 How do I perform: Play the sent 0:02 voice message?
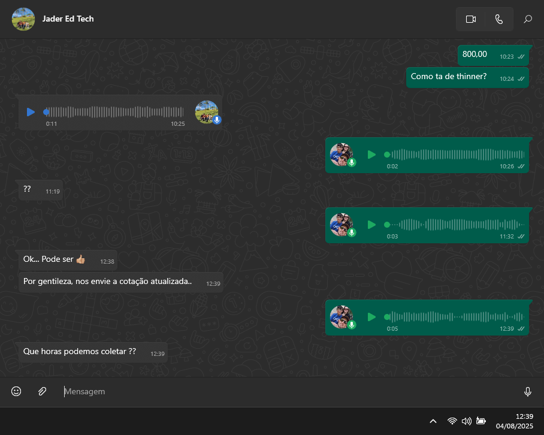[x=371, y=155]
